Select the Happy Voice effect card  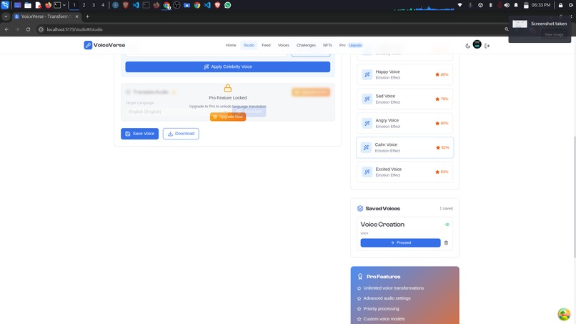(404, 74)
